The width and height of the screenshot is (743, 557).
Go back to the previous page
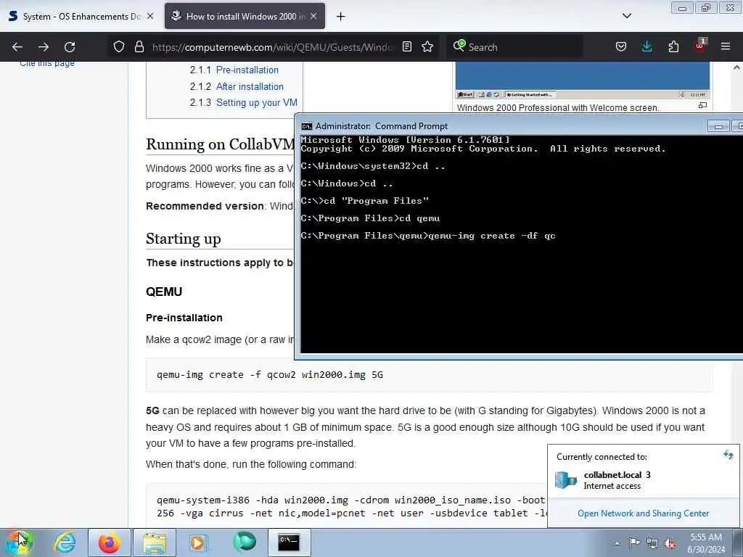pyautogui.click(x=17, y=47)
